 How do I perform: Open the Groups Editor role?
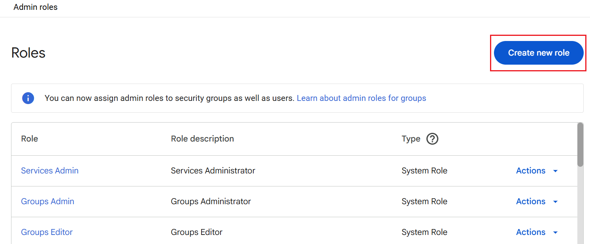pos(47,232)
